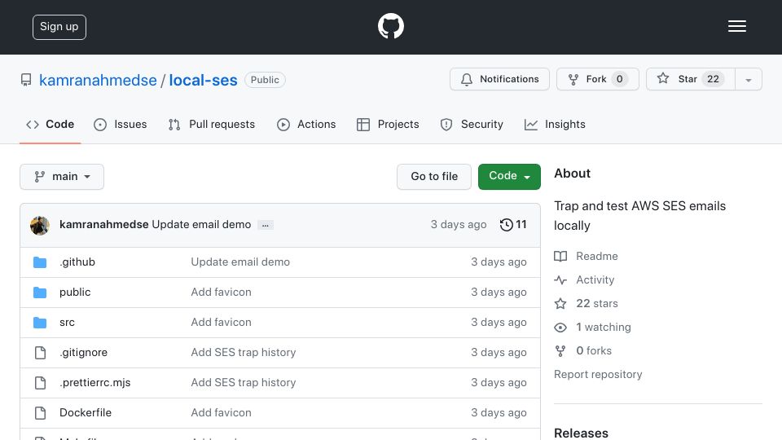Click the public folder icon
Image resolution: width=782 pixels, height=440 pixels.
(40, 293)
